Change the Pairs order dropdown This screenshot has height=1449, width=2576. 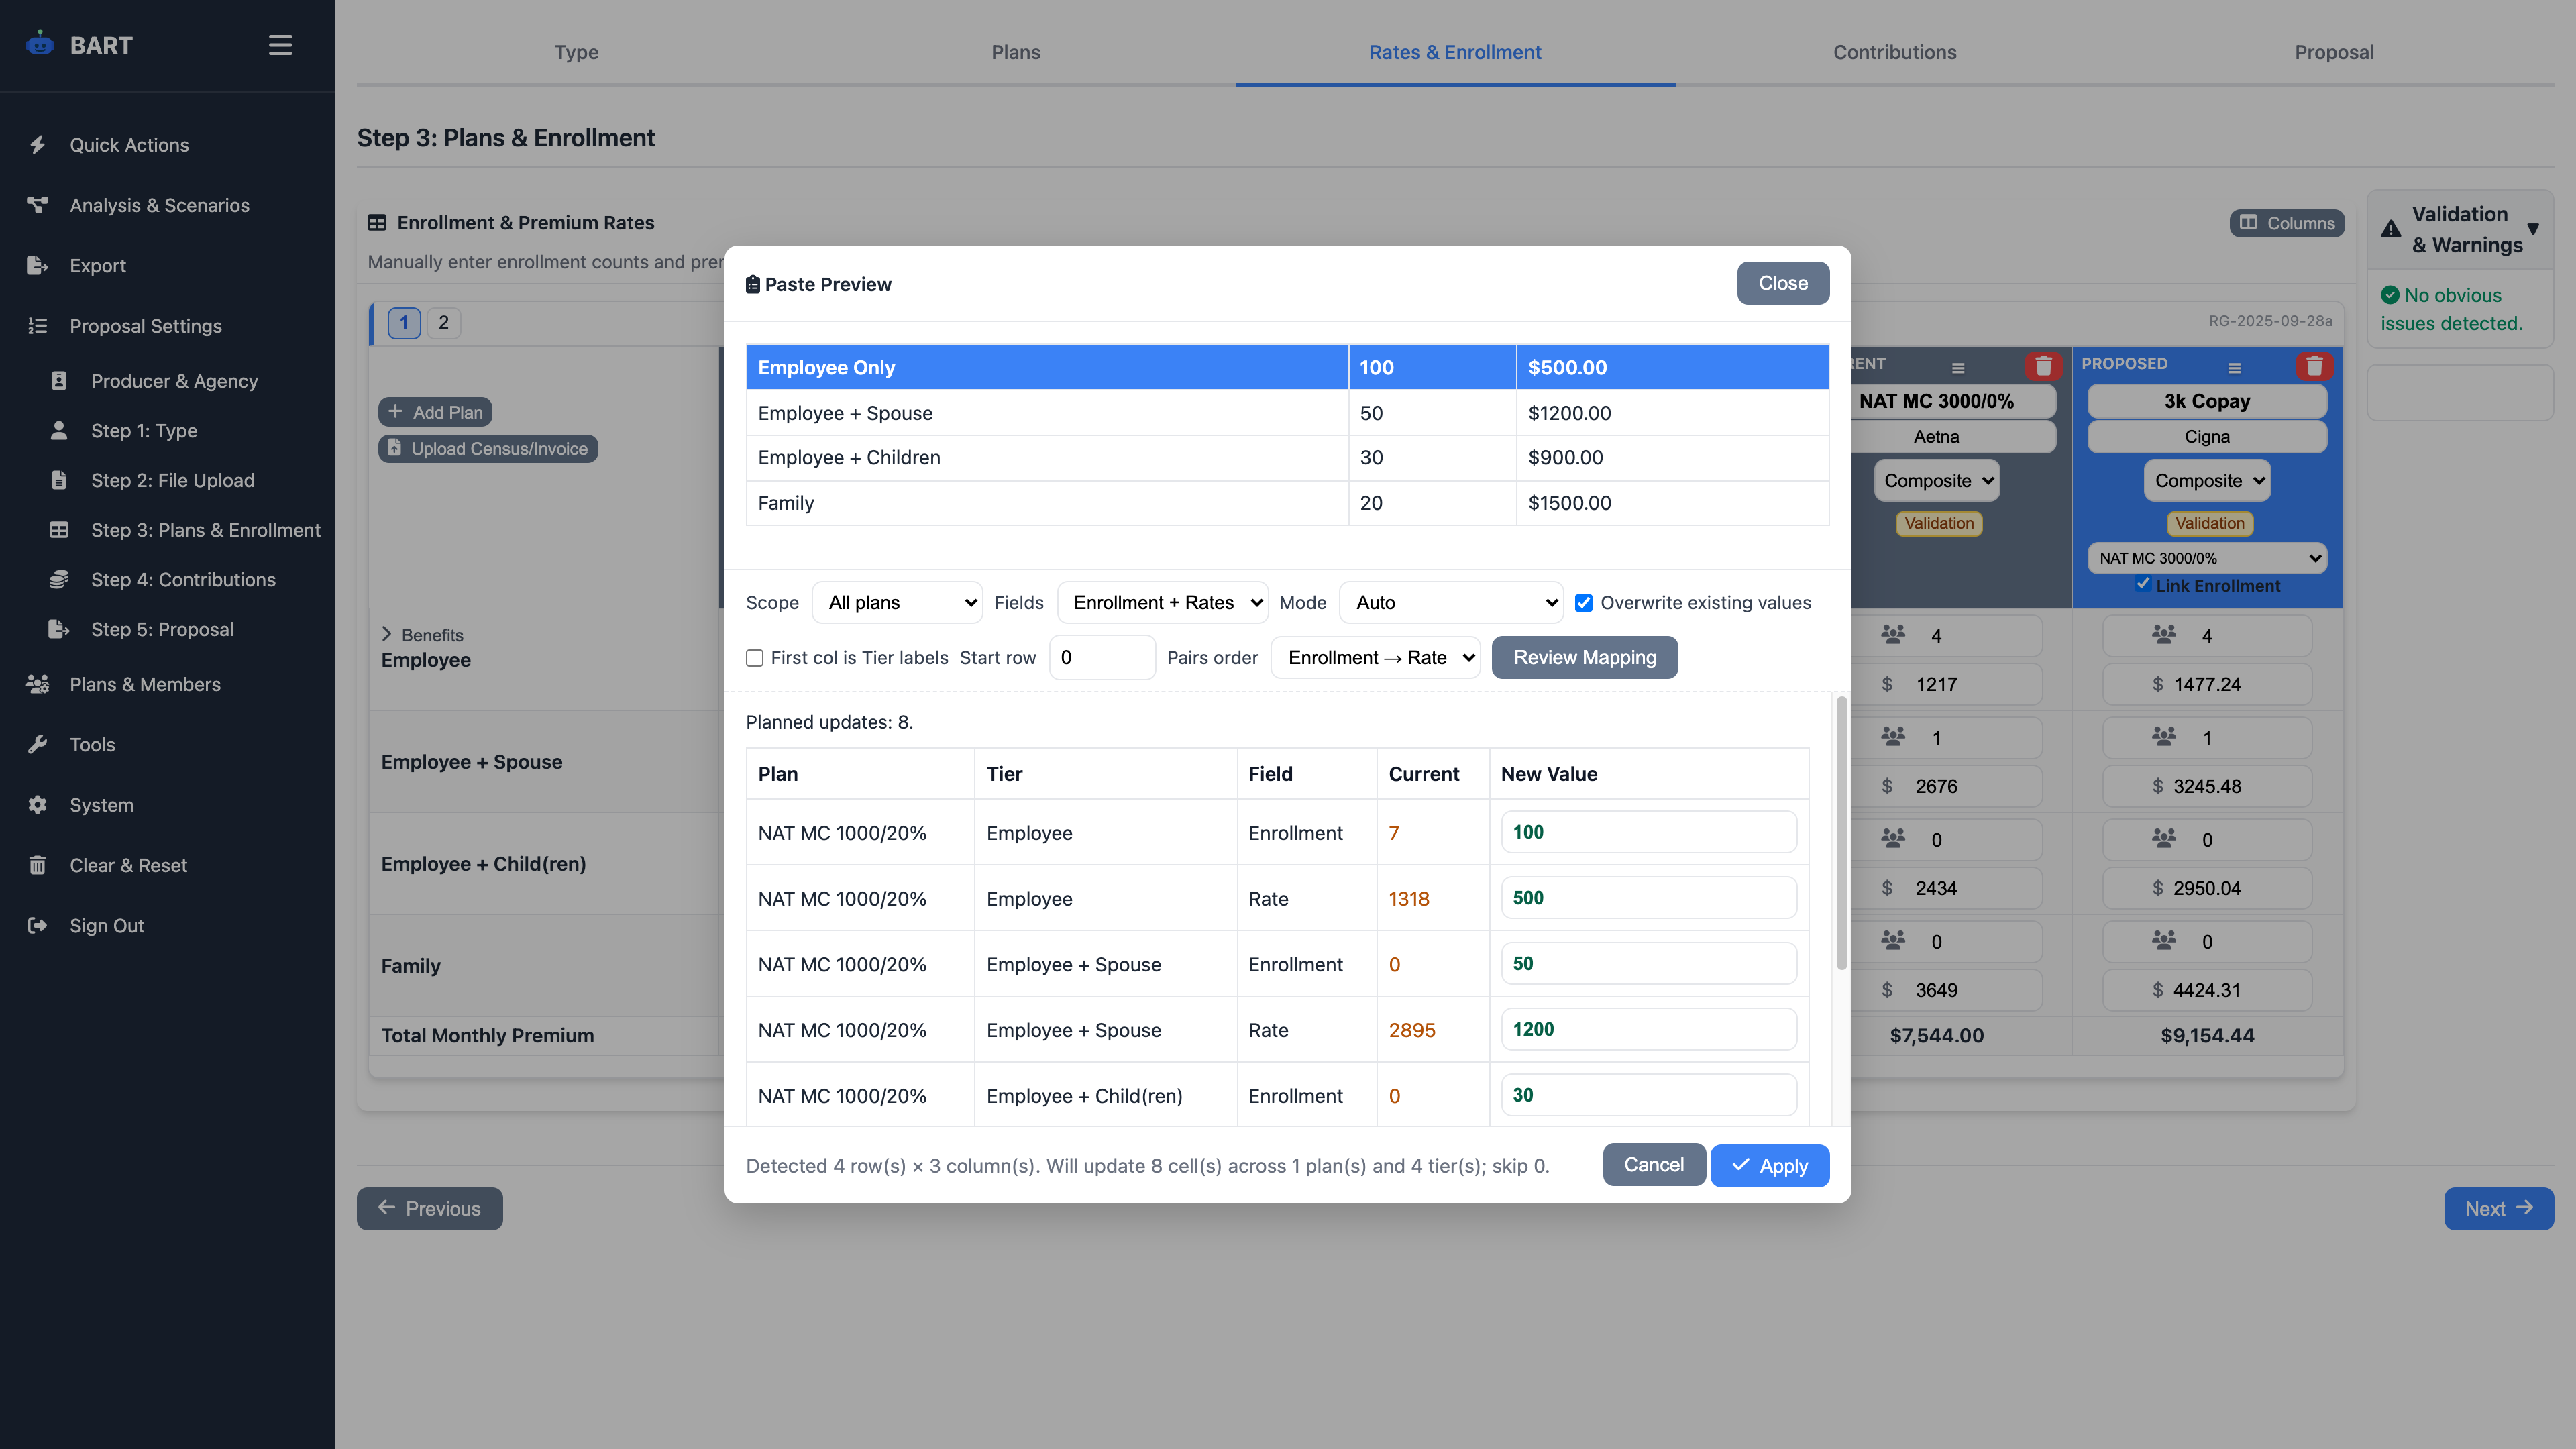(1376, 657)
